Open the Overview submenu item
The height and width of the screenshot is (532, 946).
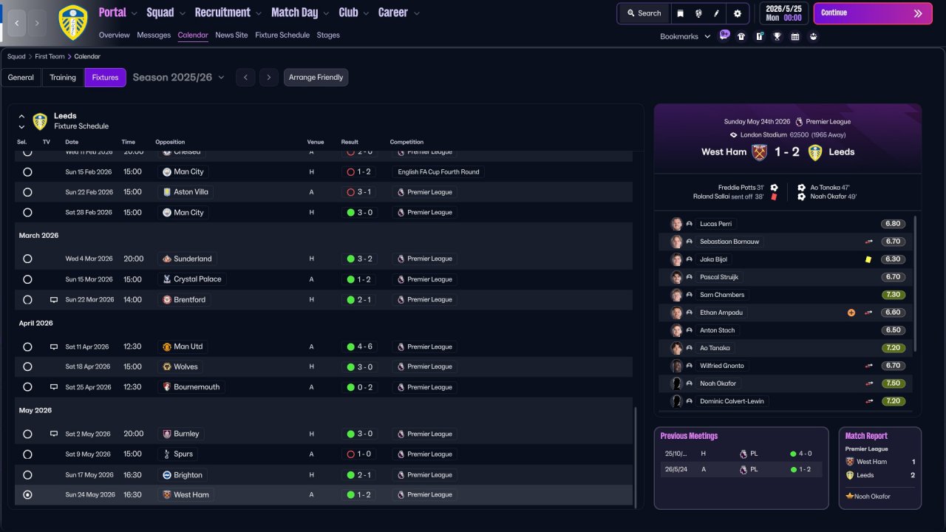[x=115, y=35]
